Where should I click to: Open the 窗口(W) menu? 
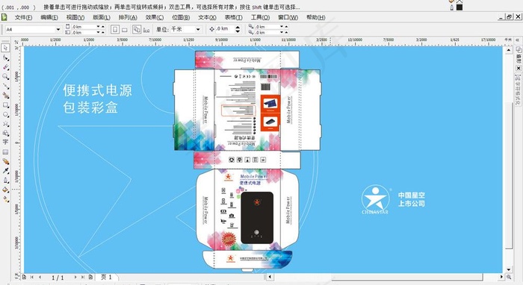(288, 17)
